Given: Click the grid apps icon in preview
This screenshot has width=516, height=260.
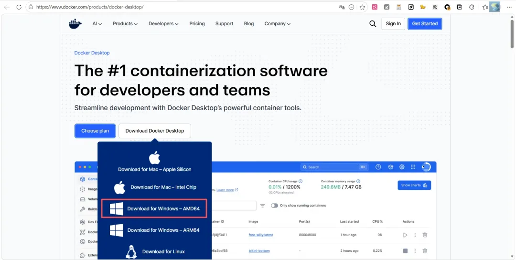Looking at the screenshot, I should pyautogui.click(x=413, y=167).
